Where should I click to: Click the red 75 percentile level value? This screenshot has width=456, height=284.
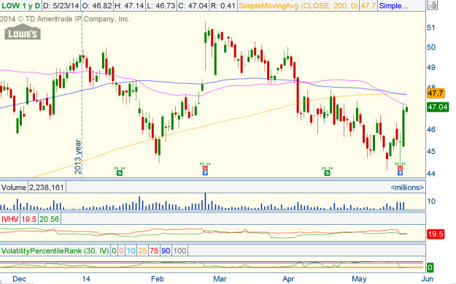[x=154, y=250]
